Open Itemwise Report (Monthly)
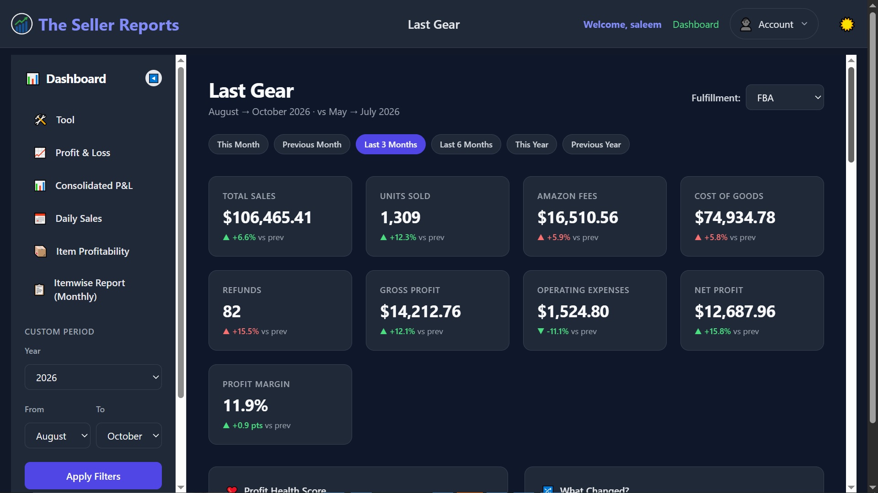 coord(93,290)
